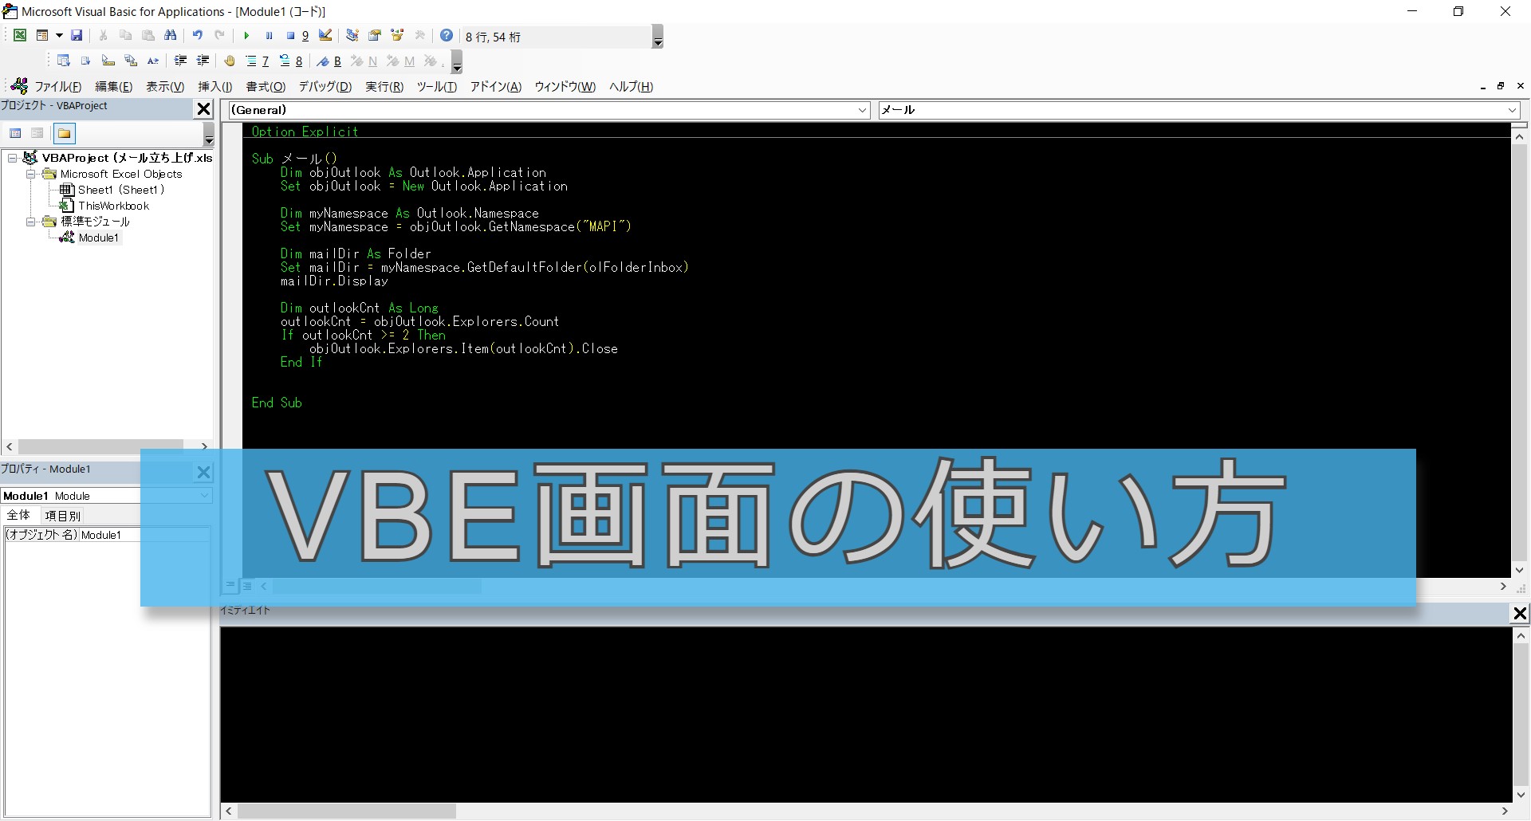Open the ヘルプ(H) menu
Image resolution: width=1531 pixels, height=821 pixels.
point(631,87)
